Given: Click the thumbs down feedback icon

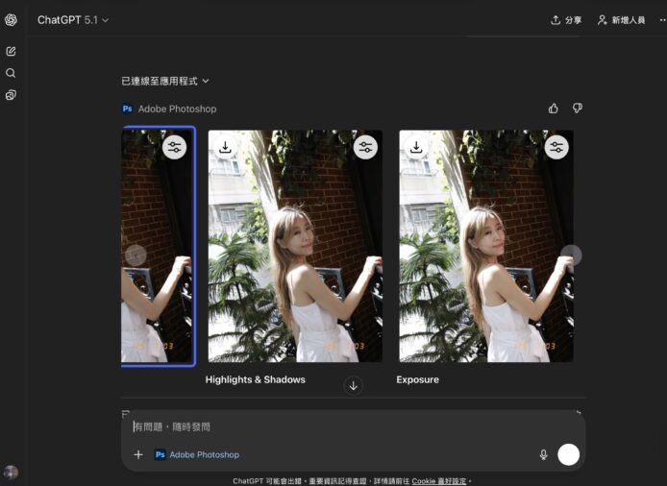Looking at the screenshot, I should [577, 109].
